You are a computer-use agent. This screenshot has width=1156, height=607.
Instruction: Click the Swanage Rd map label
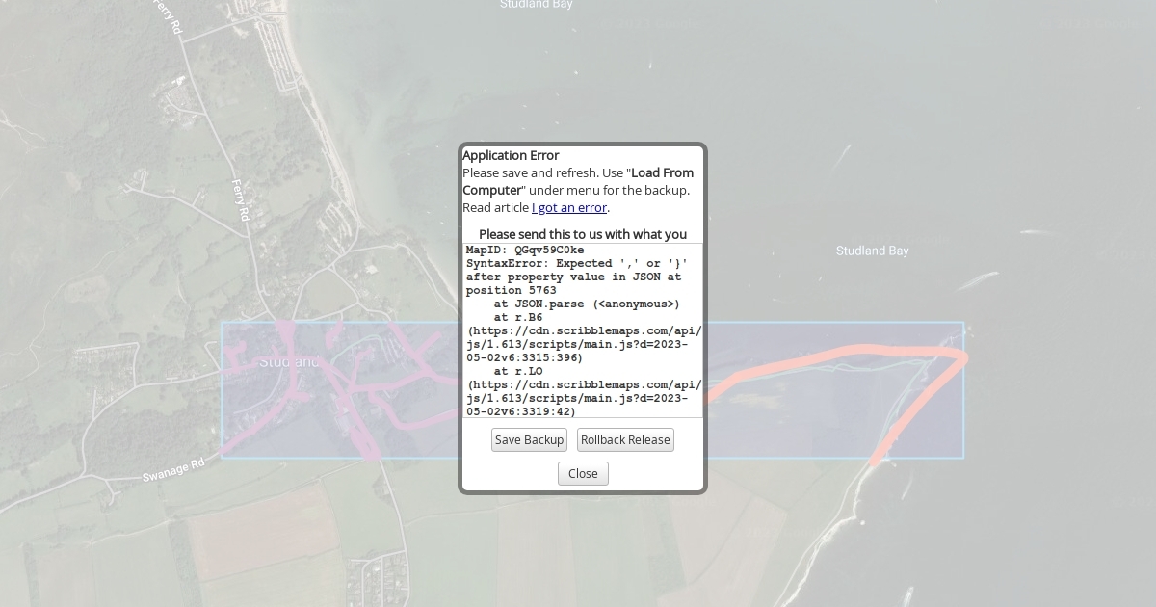173,470
